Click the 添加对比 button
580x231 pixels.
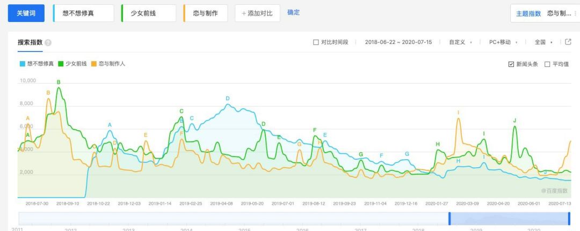click(257, 13)
